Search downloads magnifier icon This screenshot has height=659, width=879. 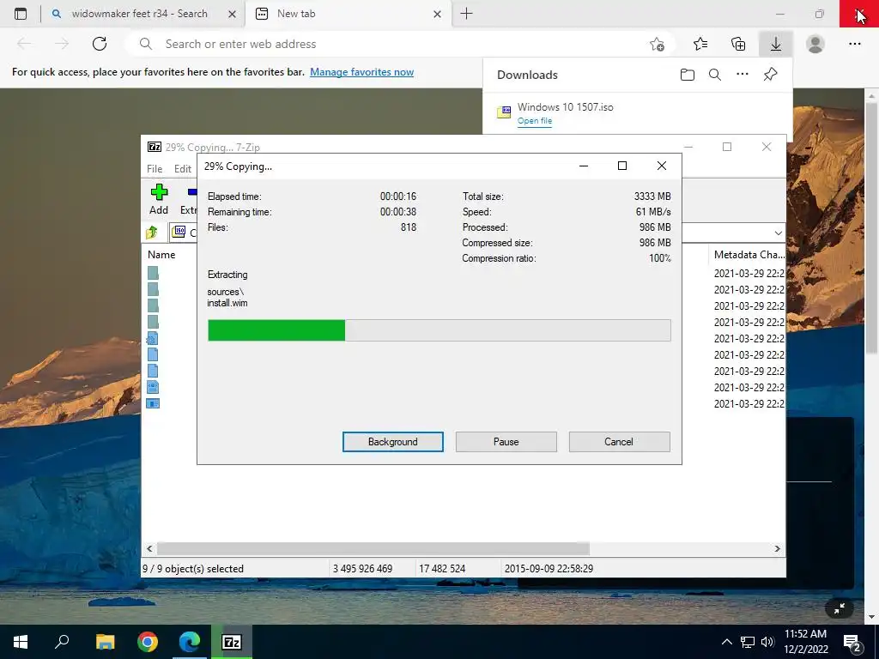coord(715,75)
